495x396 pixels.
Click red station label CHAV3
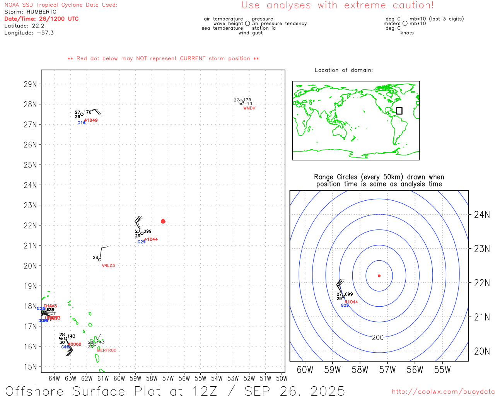[50, 306]
